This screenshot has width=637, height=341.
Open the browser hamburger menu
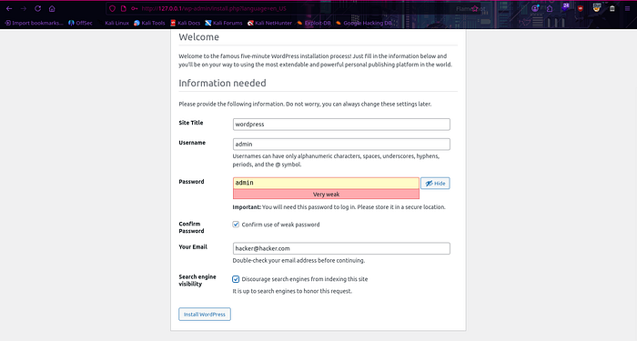pos(627,8)
